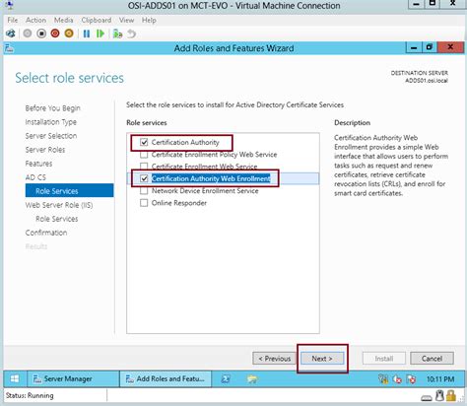Viewport: 467px width, 406px height.
Task: Click the taskbar clock 10:11 PM
Action: pos(440,379)
